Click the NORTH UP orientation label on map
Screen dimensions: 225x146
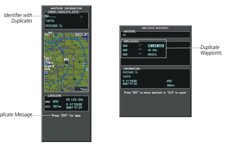pos(81,34)
